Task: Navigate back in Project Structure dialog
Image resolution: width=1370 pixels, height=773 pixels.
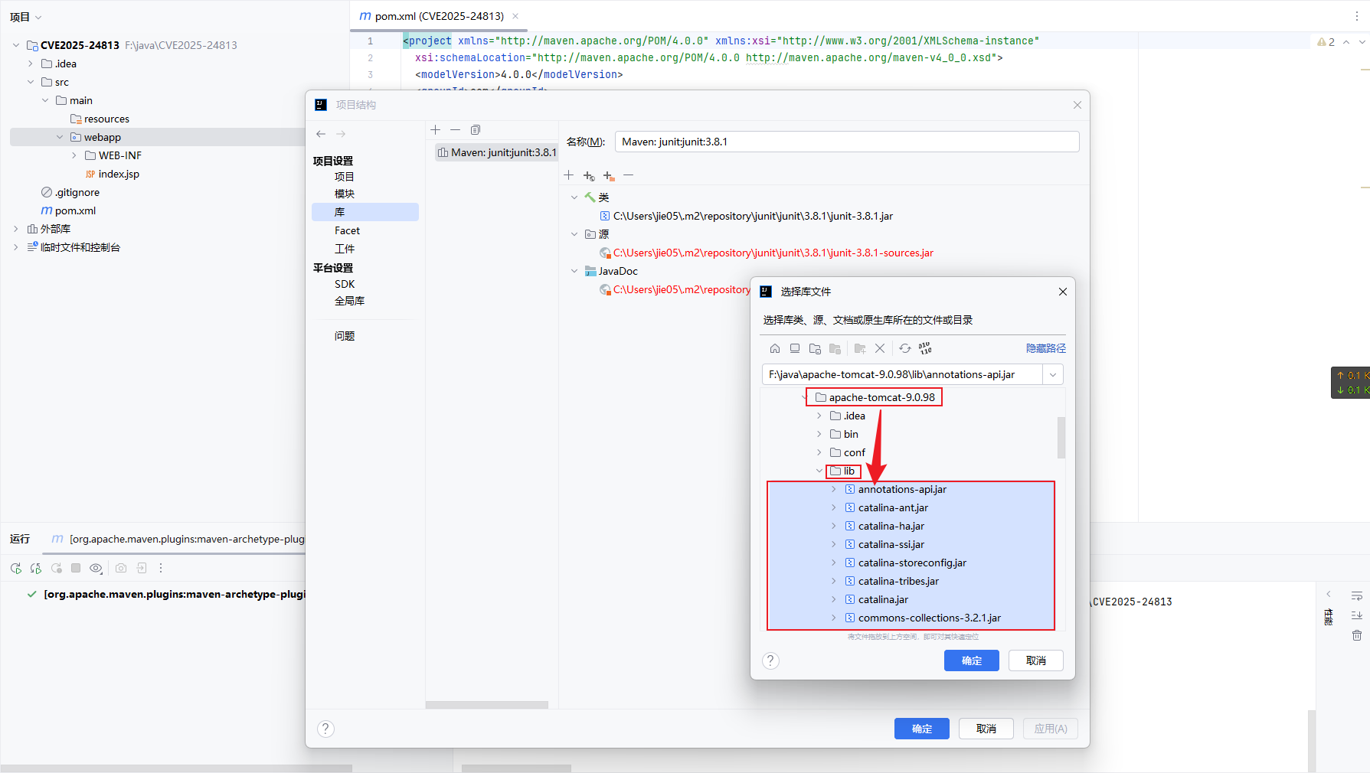Action: point(321,134)
